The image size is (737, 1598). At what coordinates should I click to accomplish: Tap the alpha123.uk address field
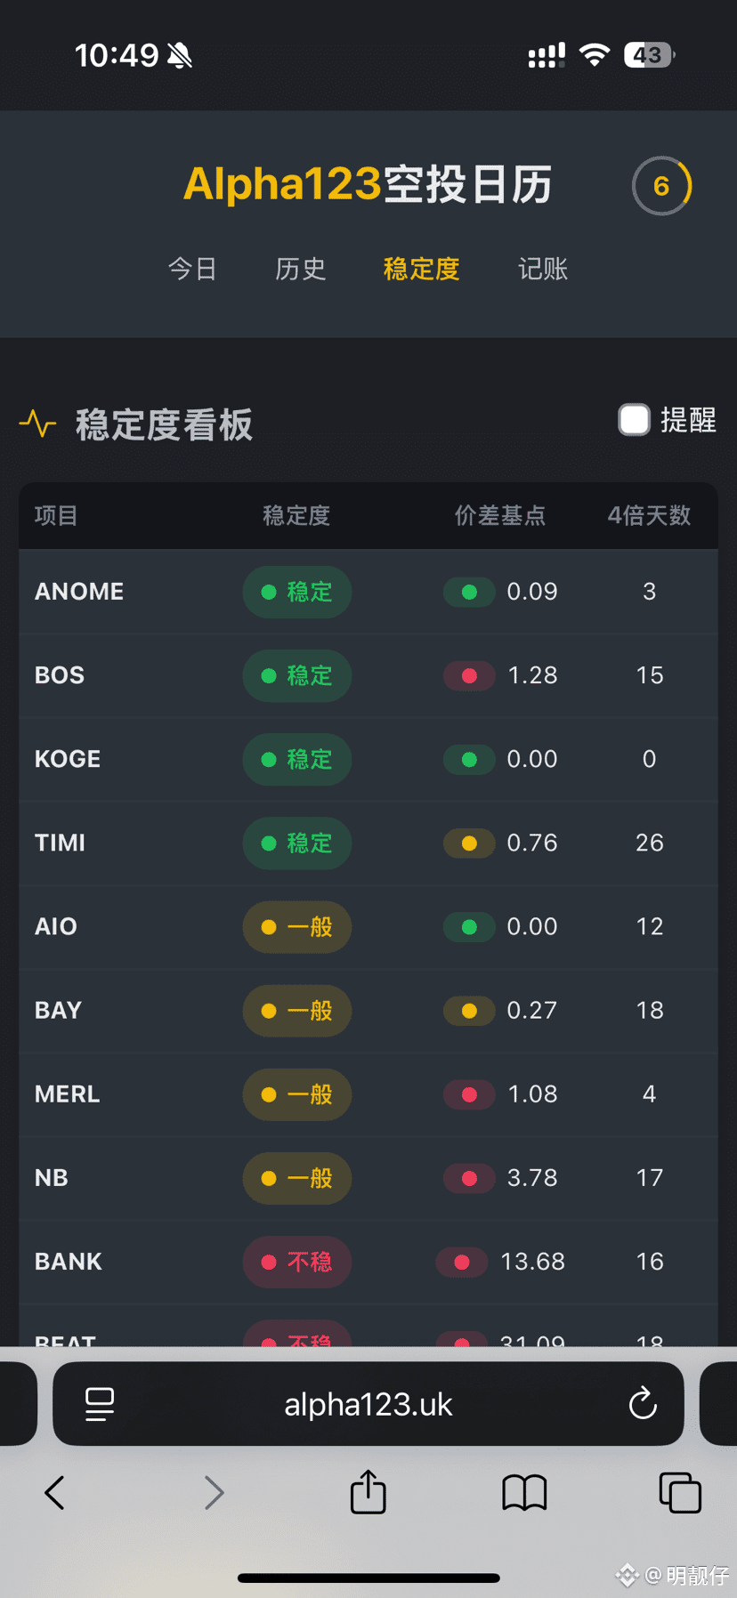(368, 1404)
